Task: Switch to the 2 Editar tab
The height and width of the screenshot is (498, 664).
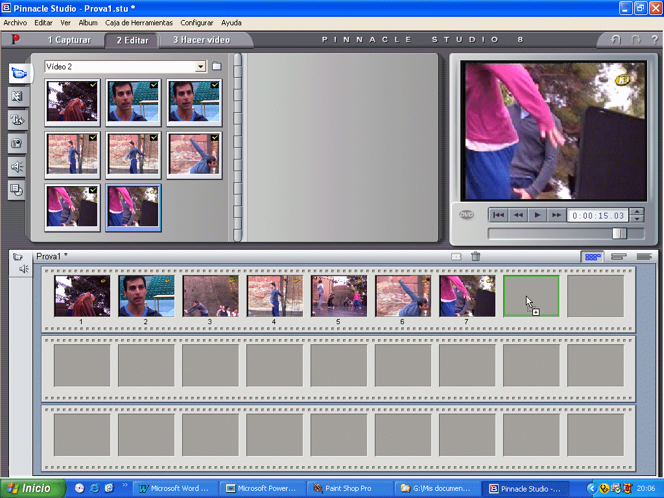Action: (132, 40)
